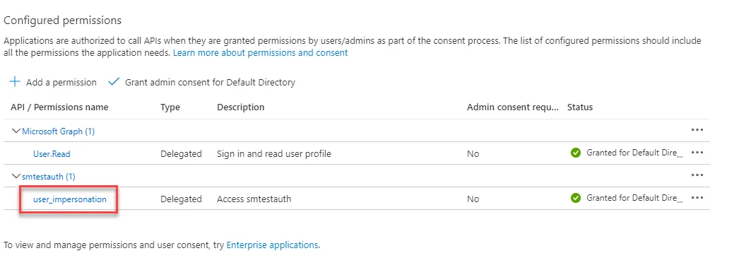Open the ellipsis menu on user_impersonation row
The image size is (739, 258).
pos(697,199)
